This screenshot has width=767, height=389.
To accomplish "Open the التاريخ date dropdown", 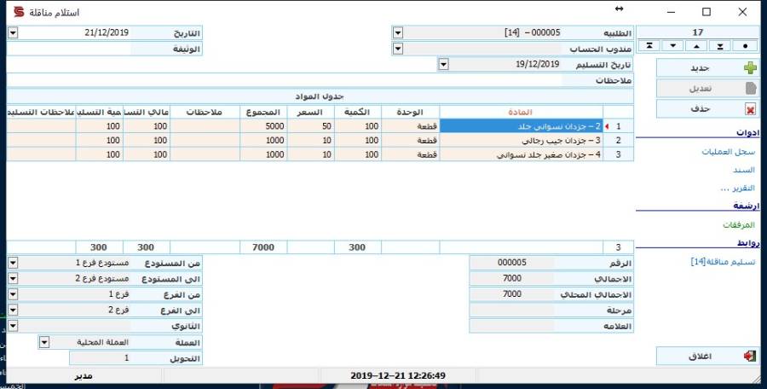I will tap(13, 32).
